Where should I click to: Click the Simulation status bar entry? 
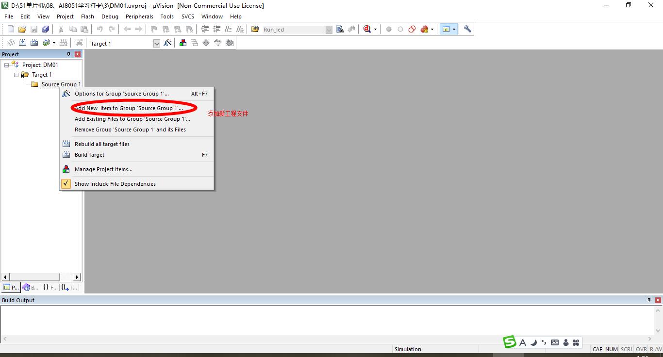click(408, 349)
